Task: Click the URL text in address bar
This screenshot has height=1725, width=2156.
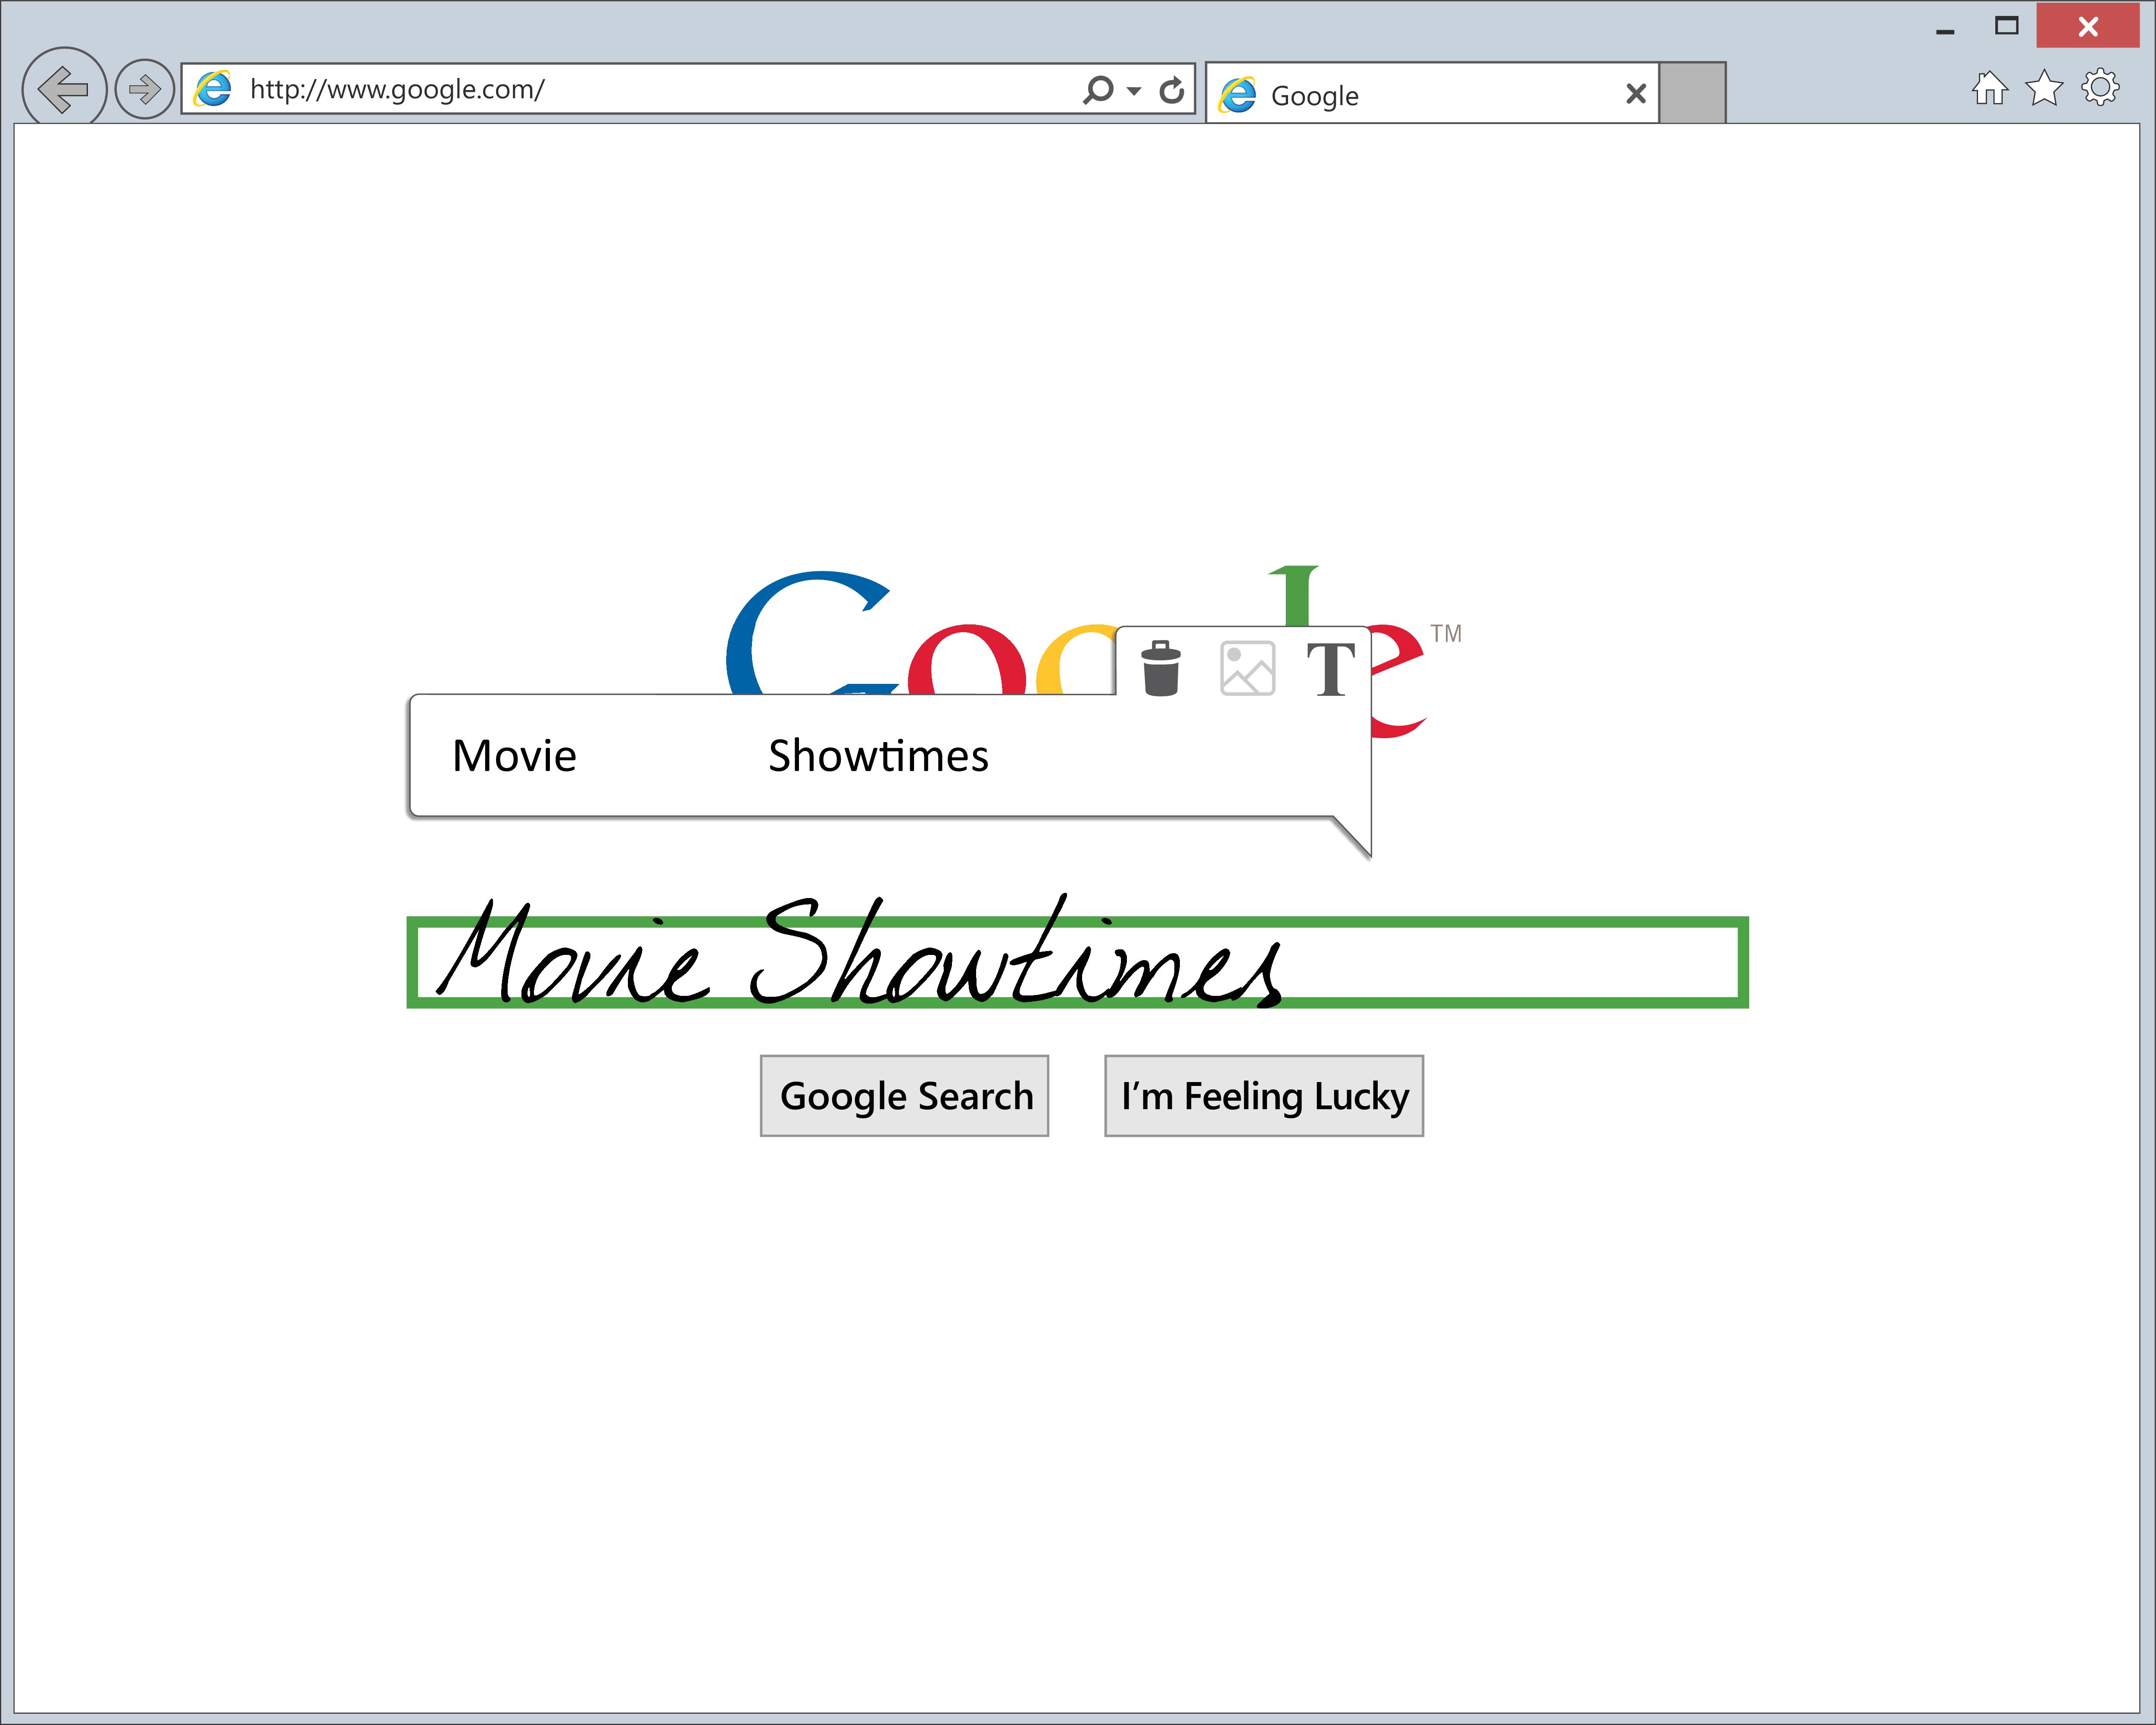Action: click(x=397, y=89)
